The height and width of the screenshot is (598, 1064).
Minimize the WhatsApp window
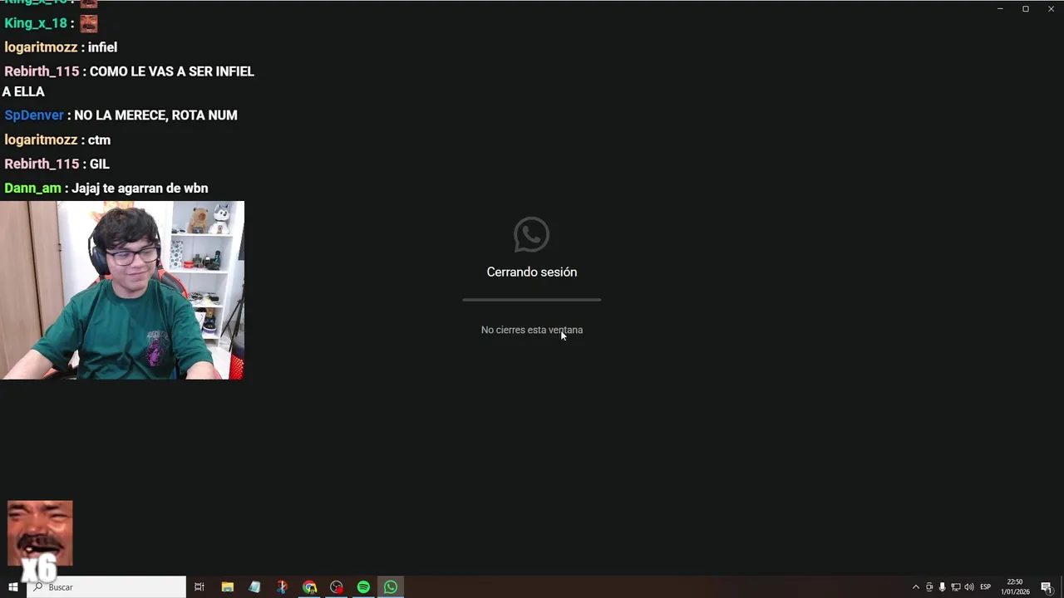1000,8
